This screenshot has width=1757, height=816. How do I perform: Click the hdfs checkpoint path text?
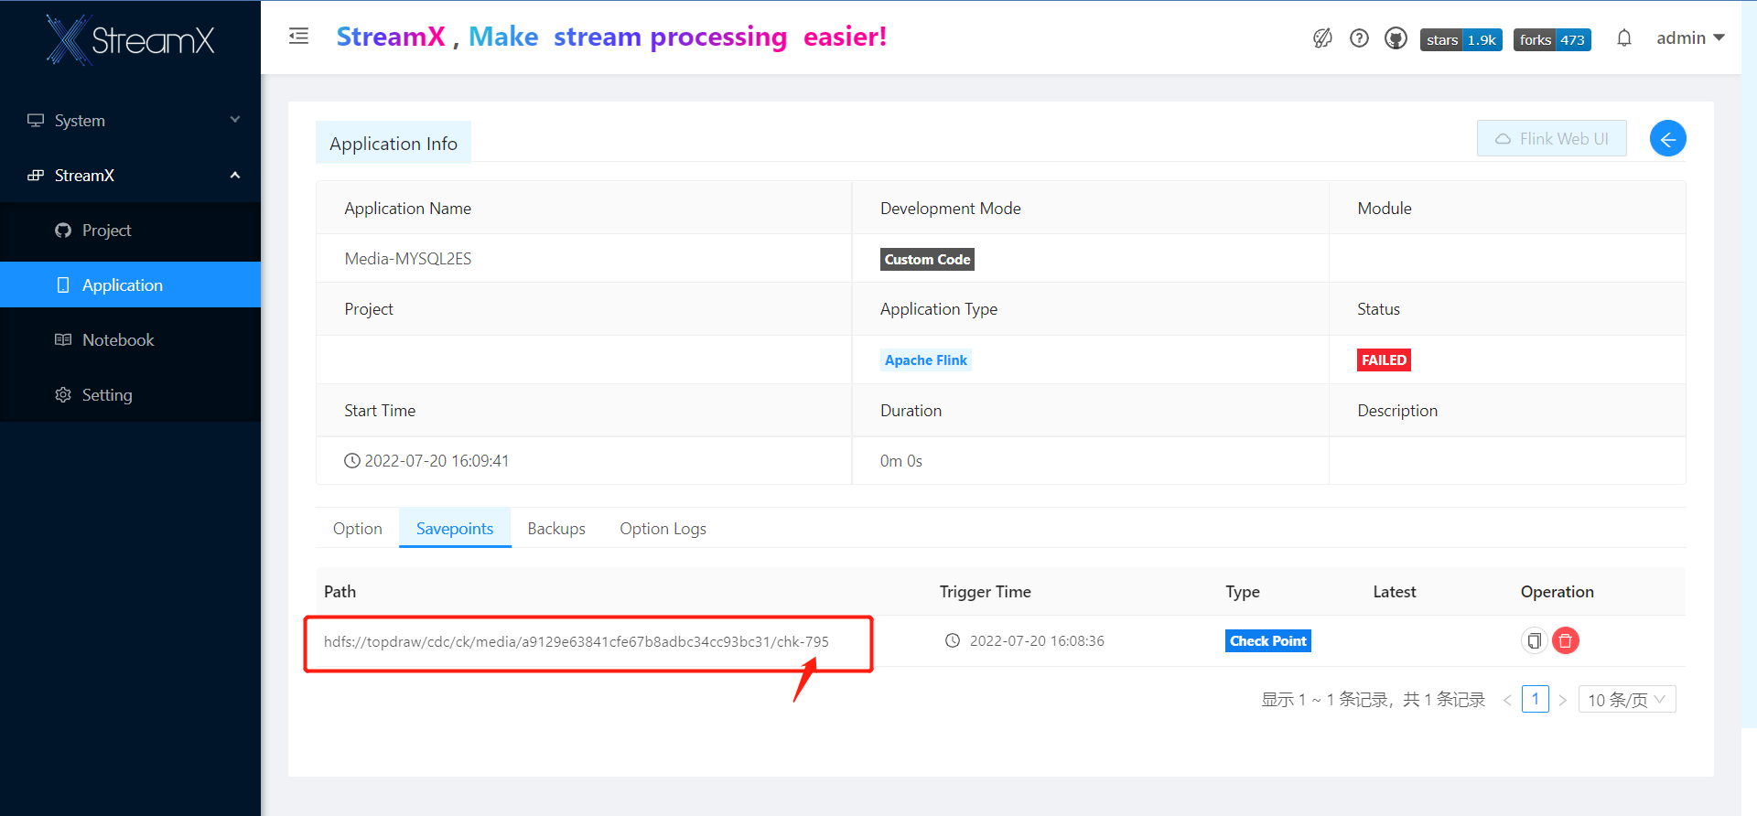click(x=577, y=641)
